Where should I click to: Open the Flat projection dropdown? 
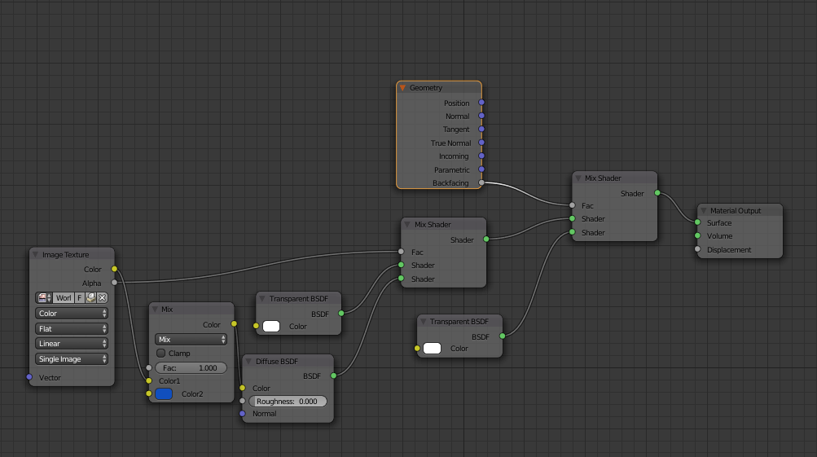click(x=72, y=329)
